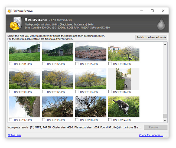Click the Intel Core i5-6500 system info line
Image resolution: width=176 pixels, height=148 pixels.
coord(67,28)
